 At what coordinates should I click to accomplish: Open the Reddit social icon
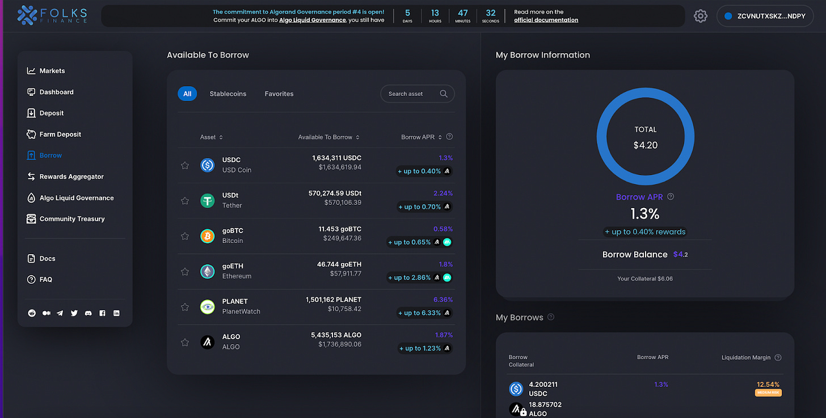coord(32,313)
